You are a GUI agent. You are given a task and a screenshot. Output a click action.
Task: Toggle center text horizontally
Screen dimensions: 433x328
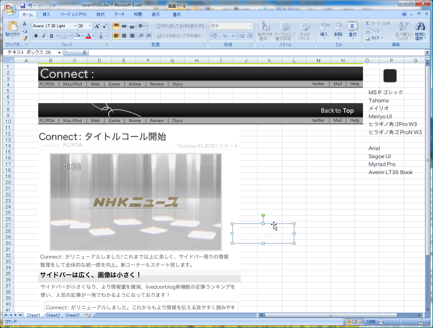coord(124,36)
